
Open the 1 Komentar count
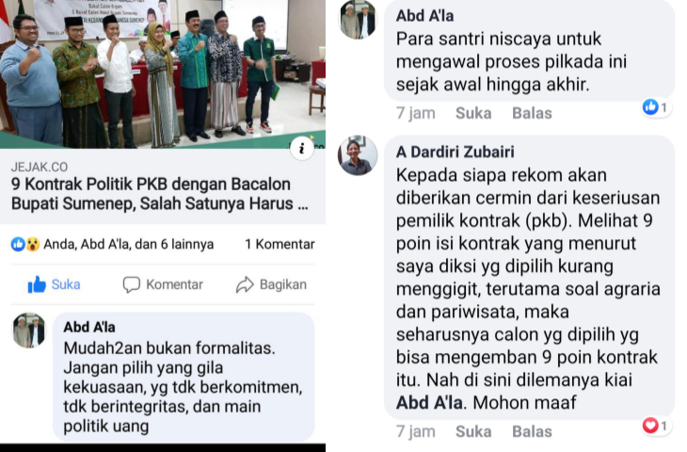pos(280,244)
